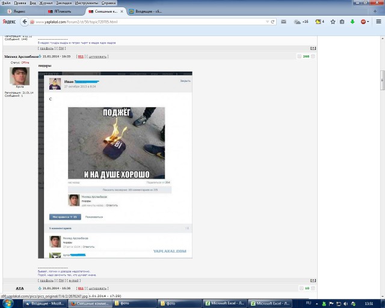Bookmark this page with the star icon
385x308 pixels.
click(333, 22)
